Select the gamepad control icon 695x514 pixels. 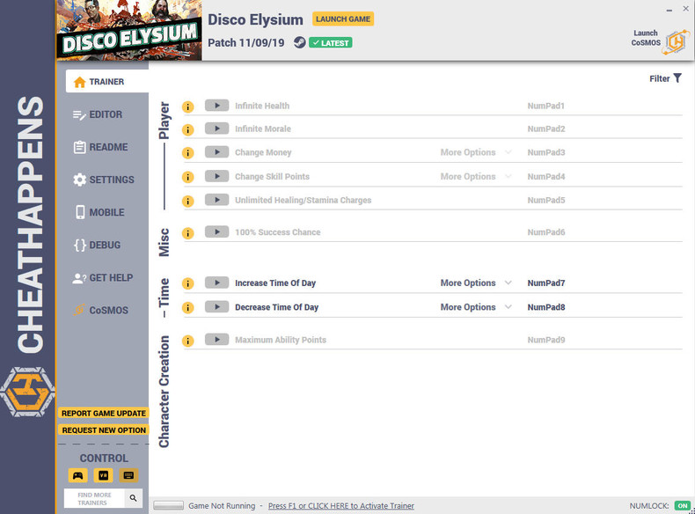[78, 475]
